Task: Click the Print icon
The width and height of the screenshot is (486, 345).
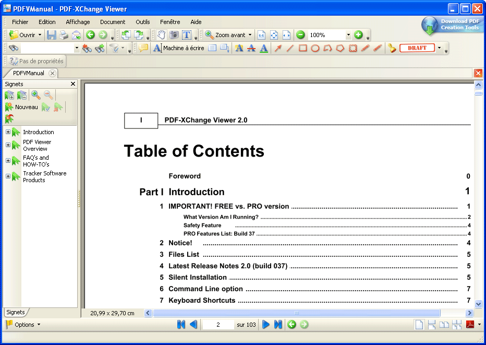Action: (x=64, y=35)
